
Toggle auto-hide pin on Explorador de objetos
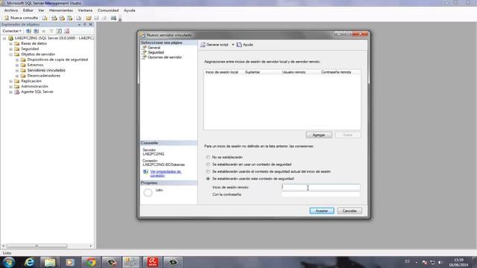coord(85,25)
